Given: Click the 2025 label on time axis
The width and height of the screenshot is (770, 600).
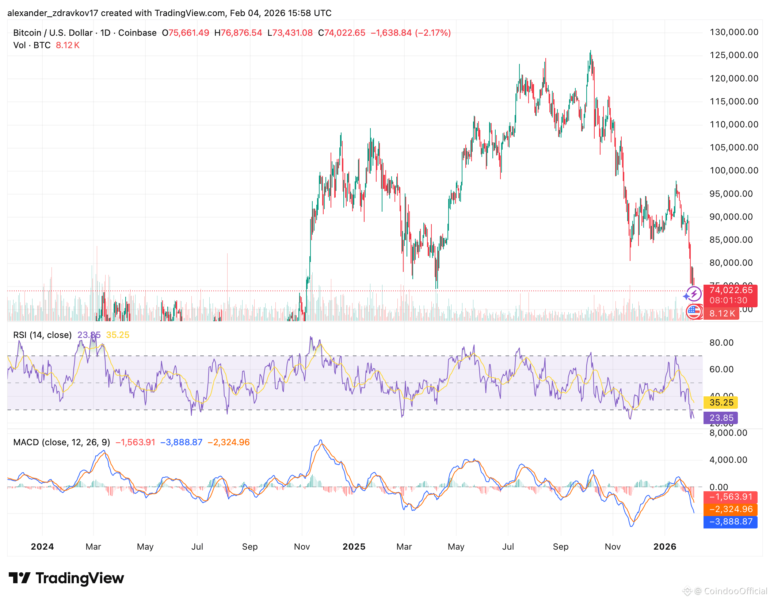Looking at the screenshot, I should tap(354, 547).
